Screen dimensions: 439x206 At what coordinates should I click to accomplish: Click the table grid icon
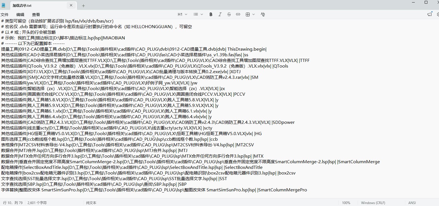click(x=248, y=14)
